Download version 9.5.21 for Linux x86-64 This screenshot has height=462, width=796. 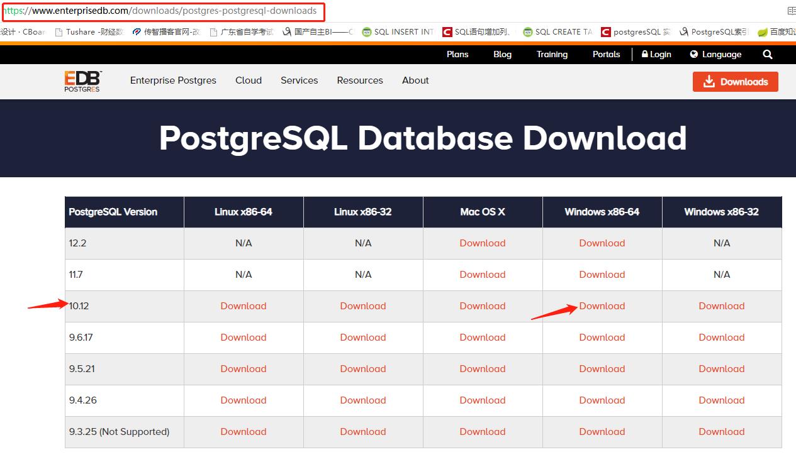point(244,369)
